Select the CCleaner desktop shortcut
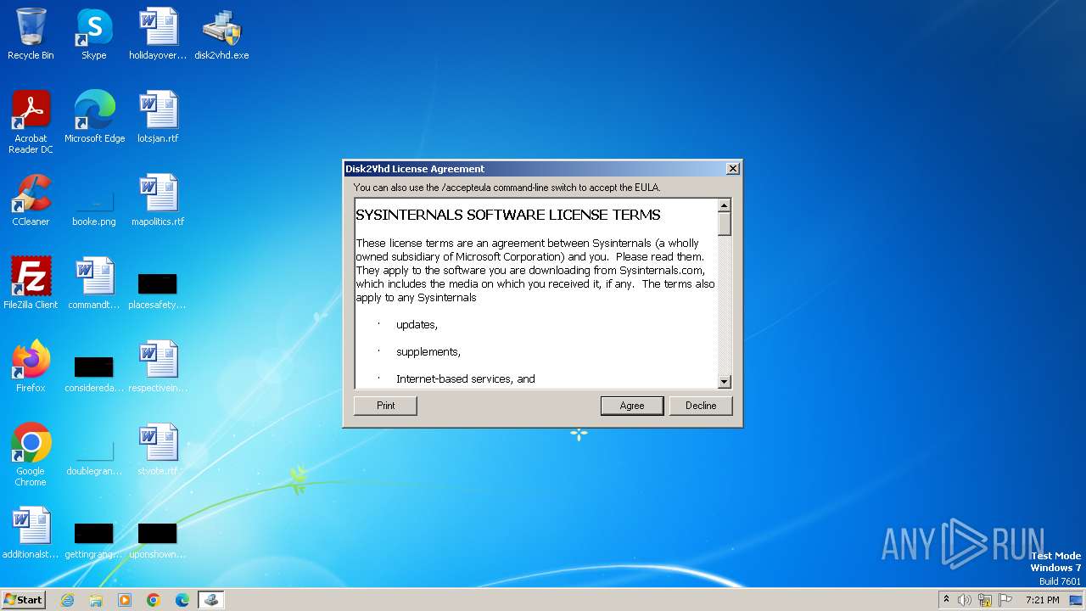The width and height of the screenshot is (1086, 611). coord(31,200)
